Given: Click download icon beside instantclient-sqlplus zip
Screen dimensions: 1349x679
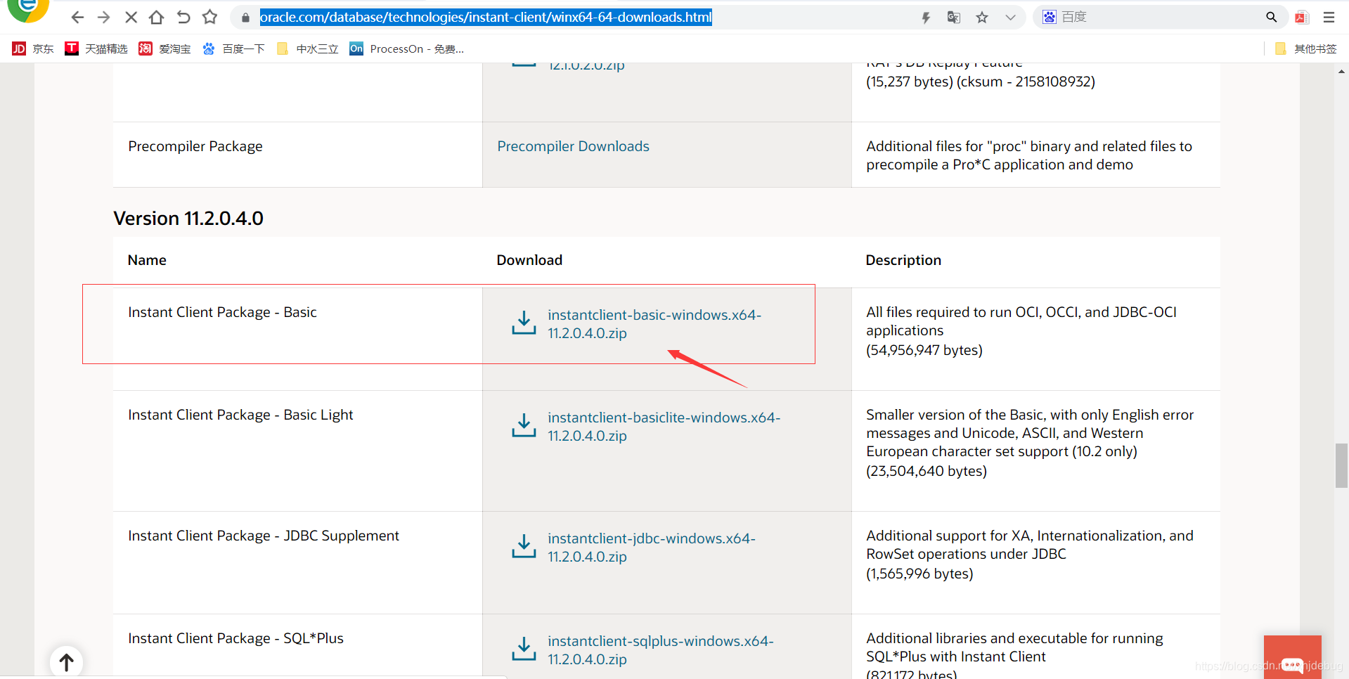Looking at the screenshot, I should tap(524, 649).
